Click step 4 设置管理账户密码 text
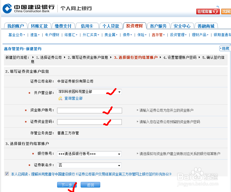 click(x=180, y=57)
